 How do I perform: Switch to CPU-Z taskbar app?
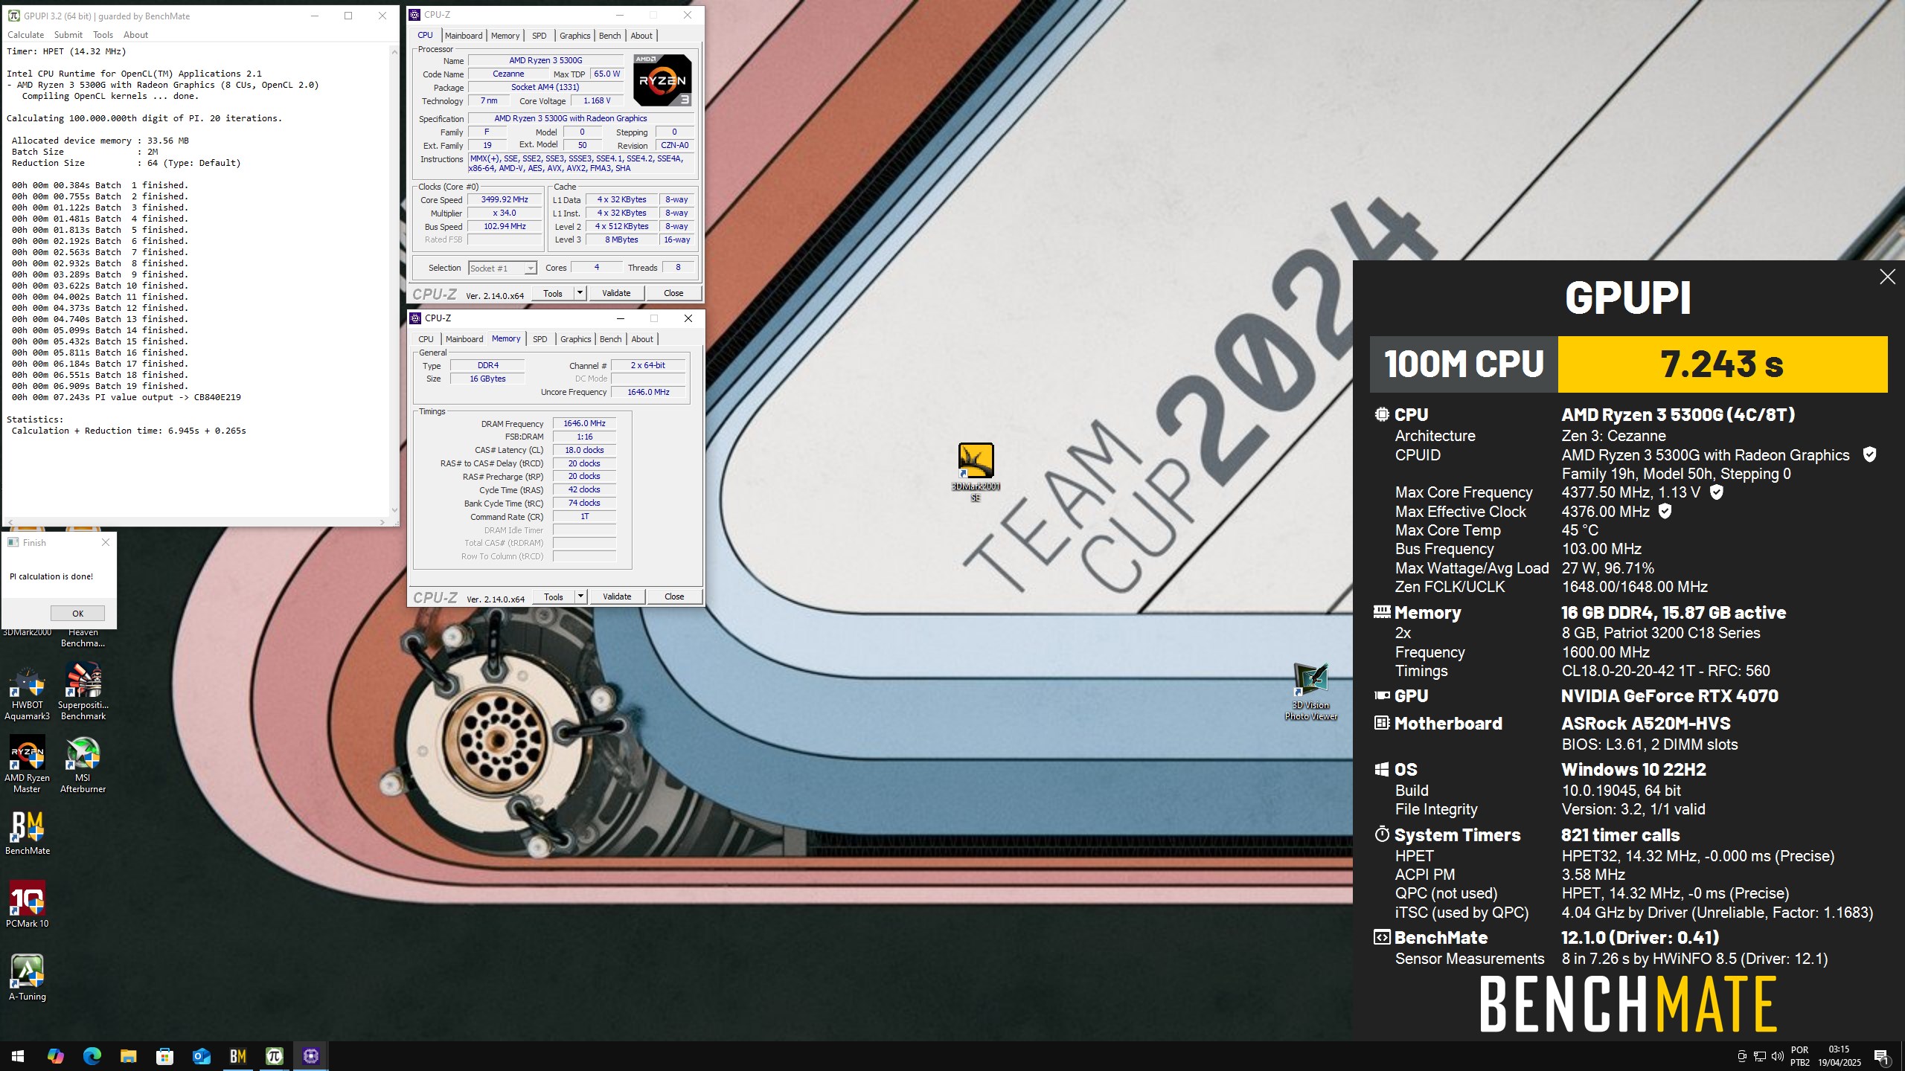tap(311, 1055)
